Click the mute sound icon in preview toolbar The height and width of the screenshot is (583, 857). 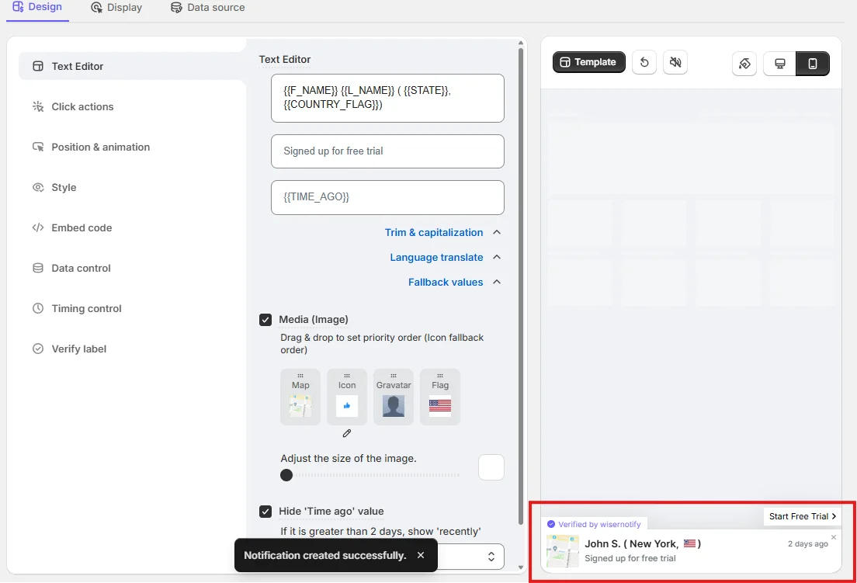(675, 62)
